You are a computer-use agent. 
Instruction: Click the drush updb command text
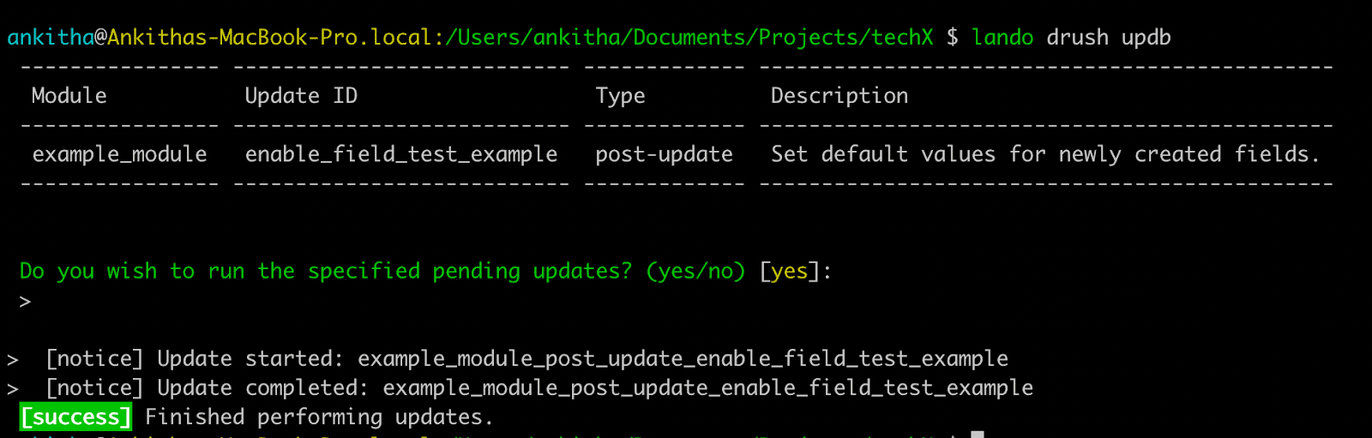pos(1109,38)
